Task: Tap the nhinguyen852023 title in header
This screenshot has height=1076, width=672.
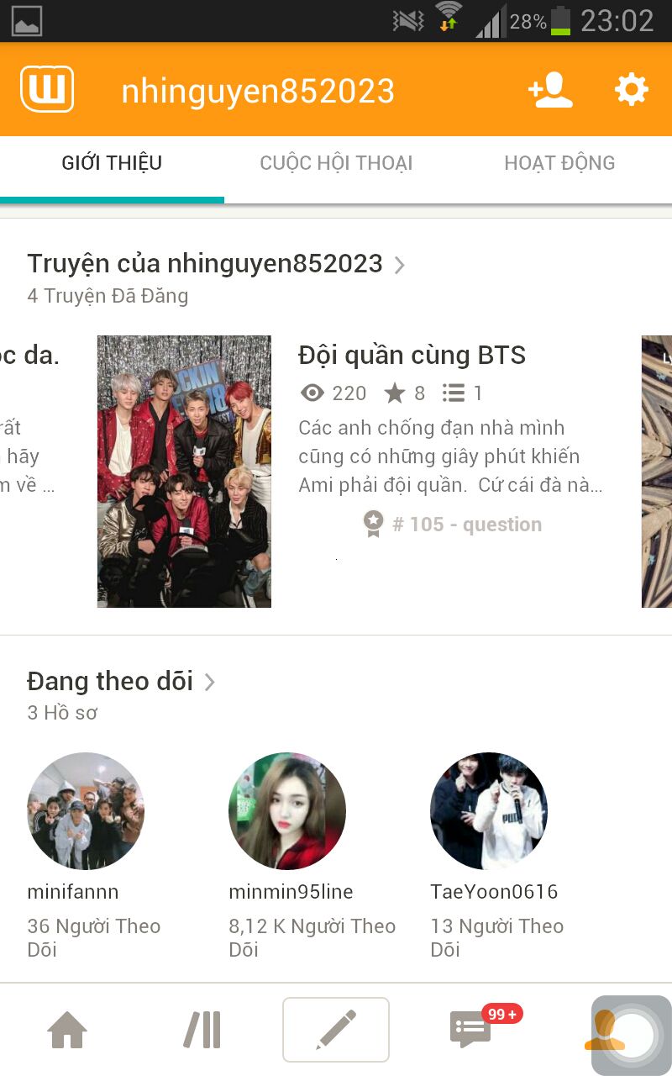Action: click(258, 91)
